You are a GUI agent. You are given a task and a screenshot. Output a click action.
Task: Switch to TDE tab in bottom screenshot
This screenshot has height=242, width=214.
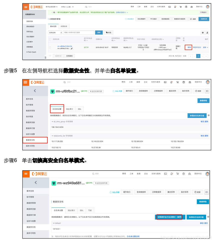pyautogui.click(x=90, y=210)
